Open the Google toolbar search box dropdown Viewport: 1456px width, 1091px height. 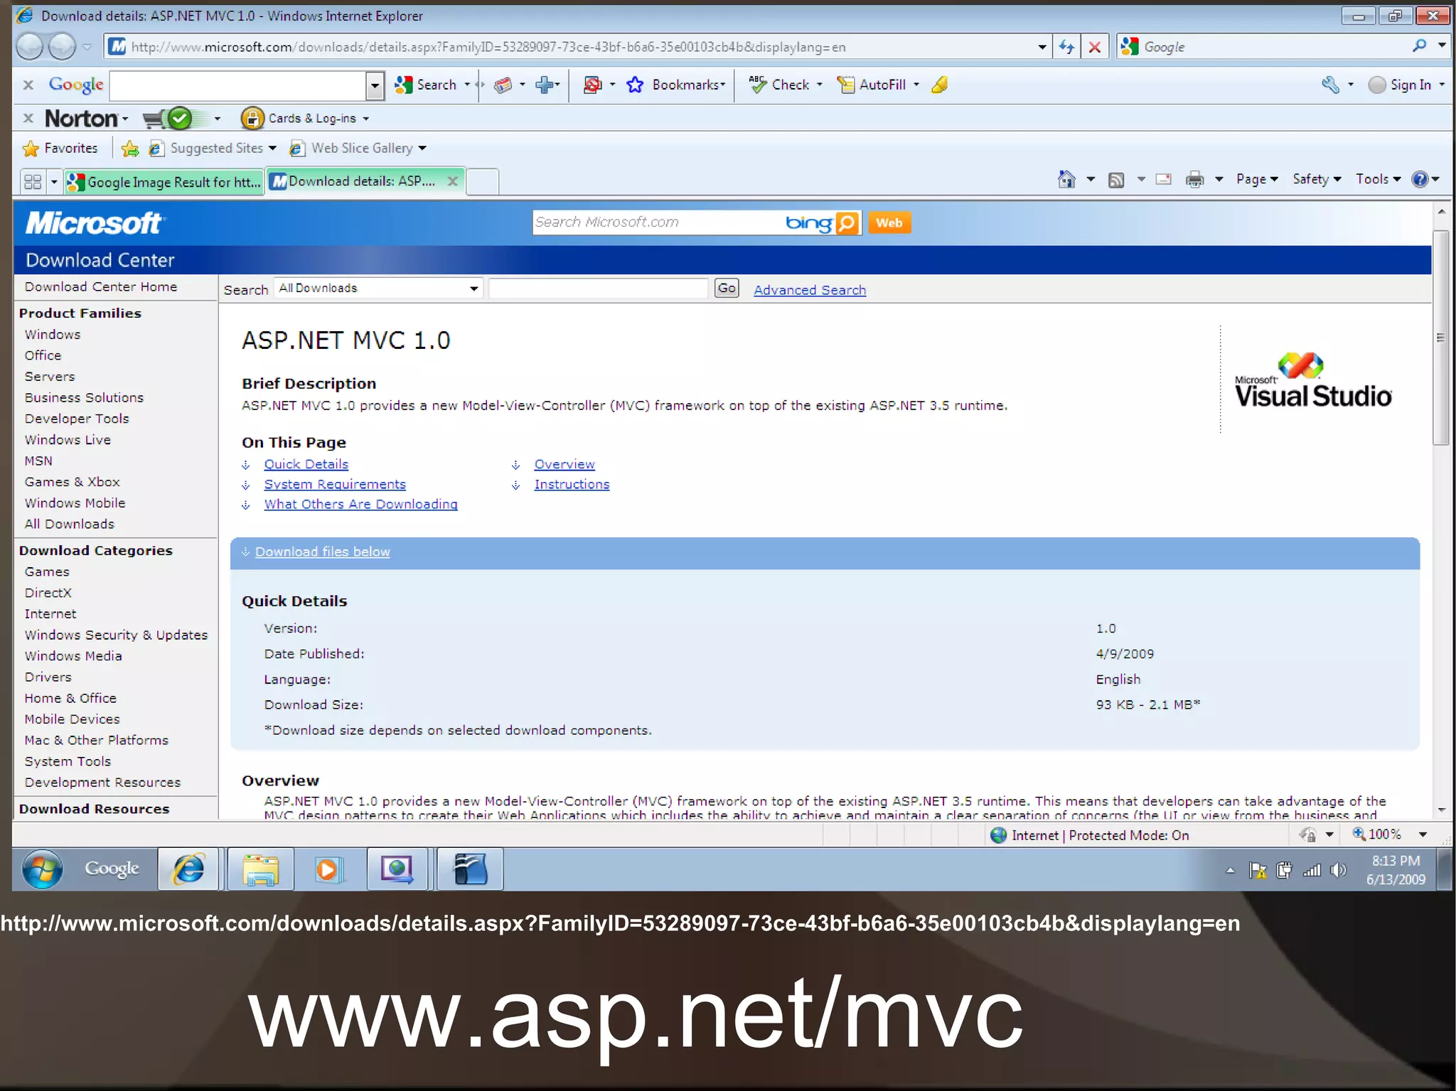[x=375, y=86]
